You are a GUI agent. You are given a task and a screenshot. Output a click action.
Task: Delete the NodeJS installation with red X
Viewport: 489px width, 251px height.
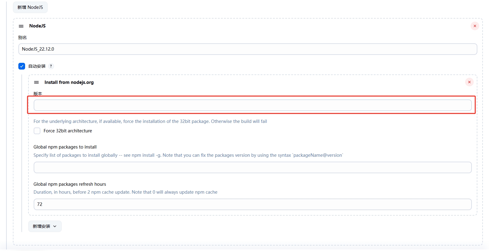coord(475,26)
